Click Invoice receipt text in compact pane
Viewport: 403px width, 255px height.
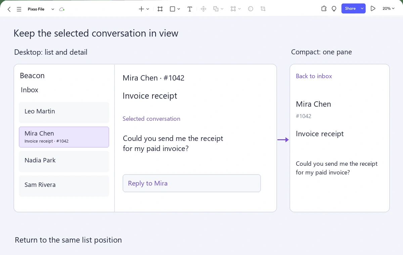click(320, 134)
